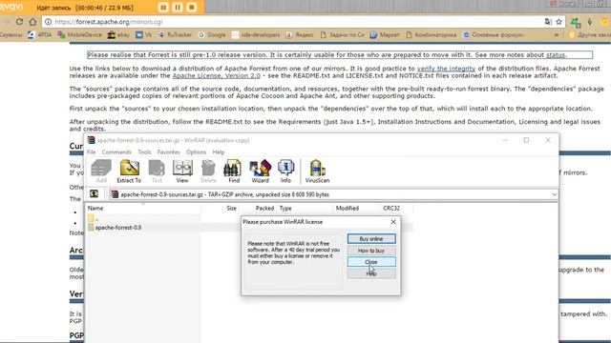Click the Test icon in WinRAR toolbar
This screenshot has height=343, width=611.
(x=157, y=171)
